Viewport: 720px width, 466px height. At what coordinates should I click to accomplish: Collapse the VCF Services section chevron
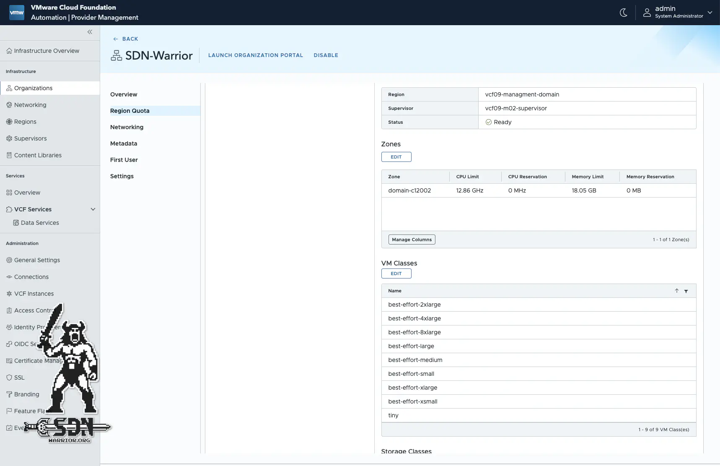[x=93, y=209]
